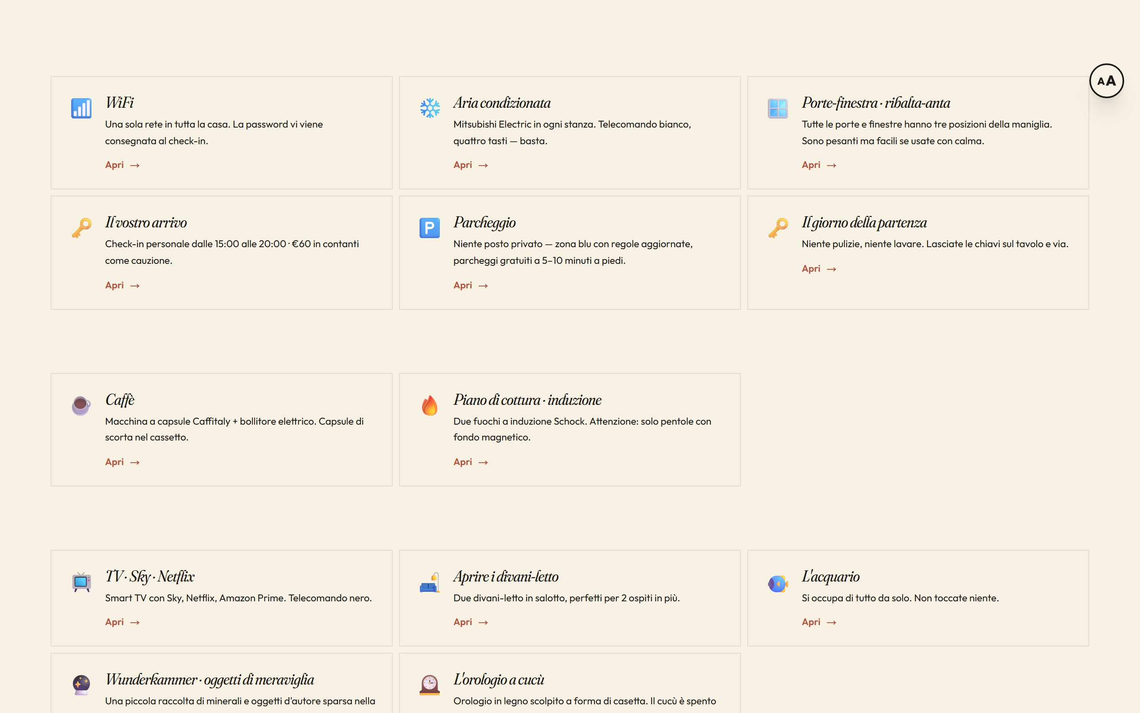Select the Aprire i divani-letto heading

[506, 576]
